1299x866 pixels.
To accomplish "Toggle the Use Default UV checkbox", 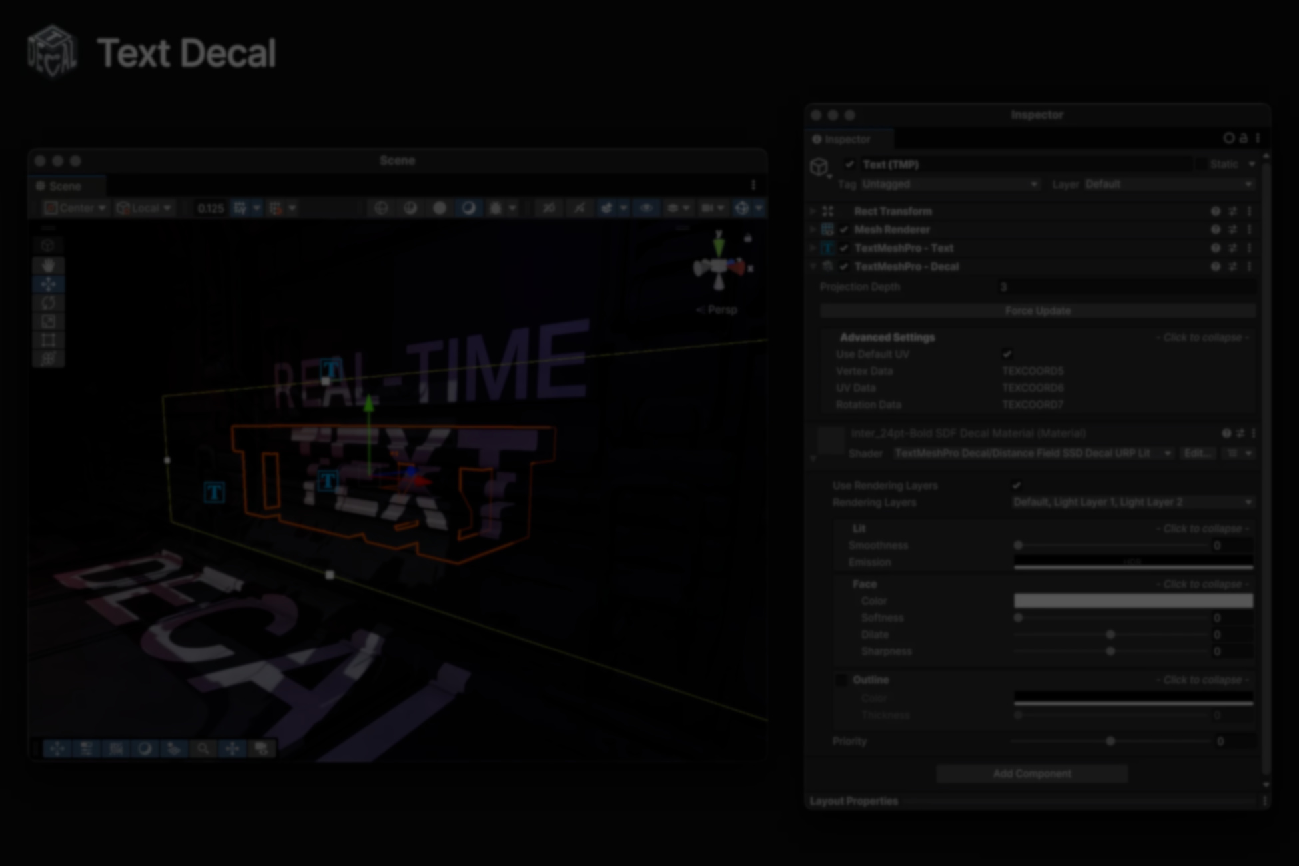I will [x=1007, y=354].
